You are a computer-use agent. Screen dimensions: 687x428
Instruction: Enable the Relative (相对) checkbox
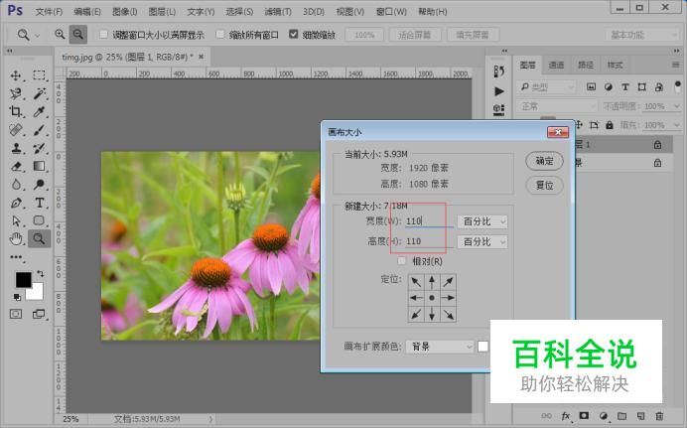pyautogui.click(x=401, y=261)
